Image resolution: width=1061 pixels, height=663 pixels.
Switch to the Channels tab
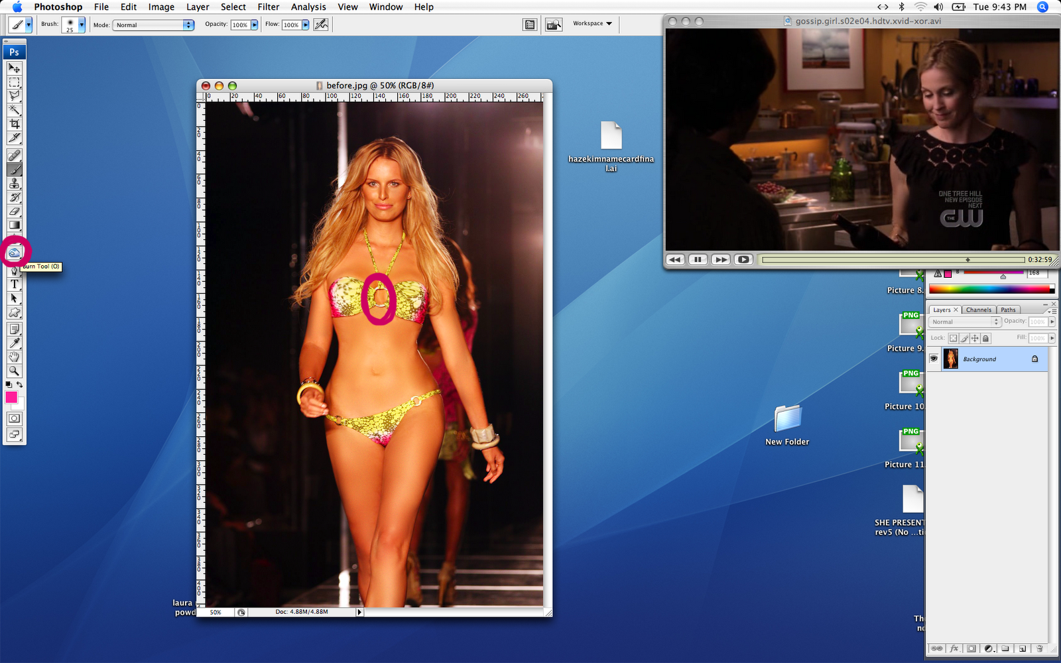tap(979, 310)
